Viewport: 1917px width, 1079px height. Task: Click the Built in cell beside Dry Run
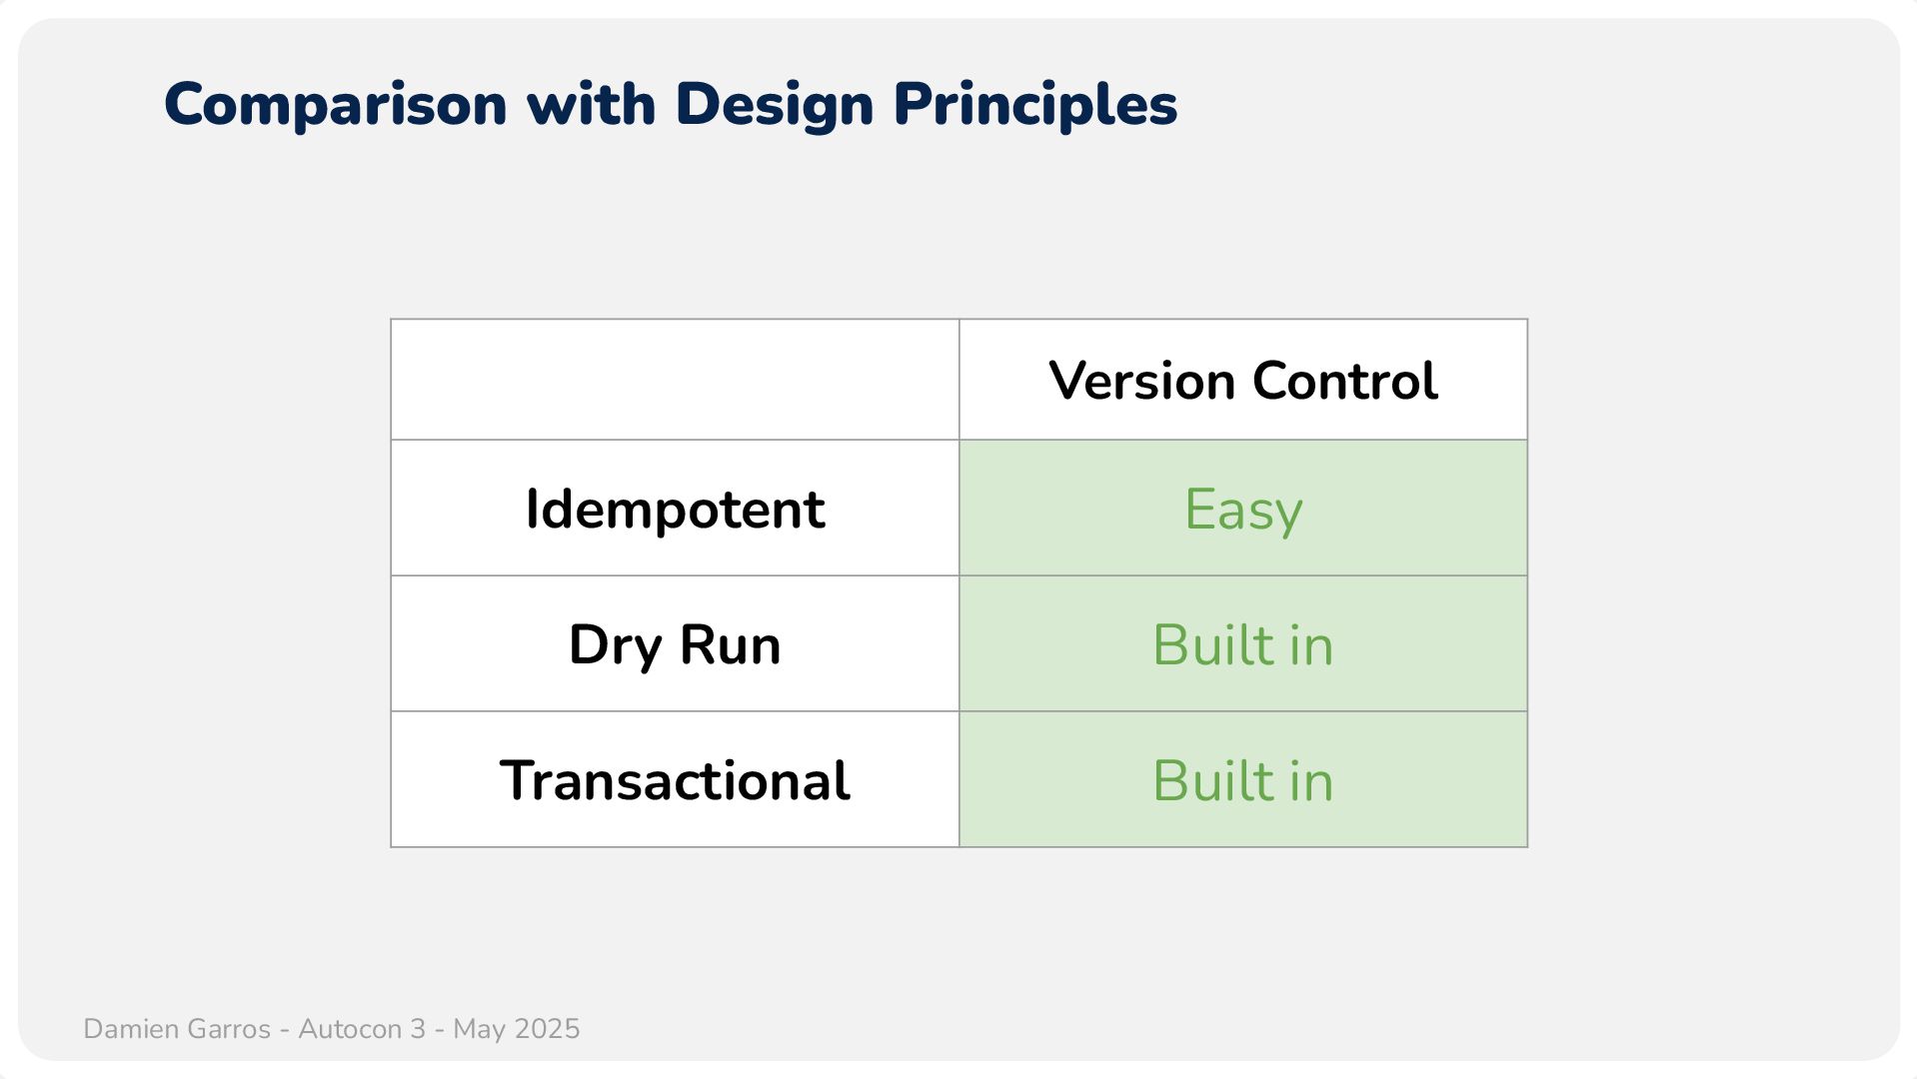tap(1243, 643)
